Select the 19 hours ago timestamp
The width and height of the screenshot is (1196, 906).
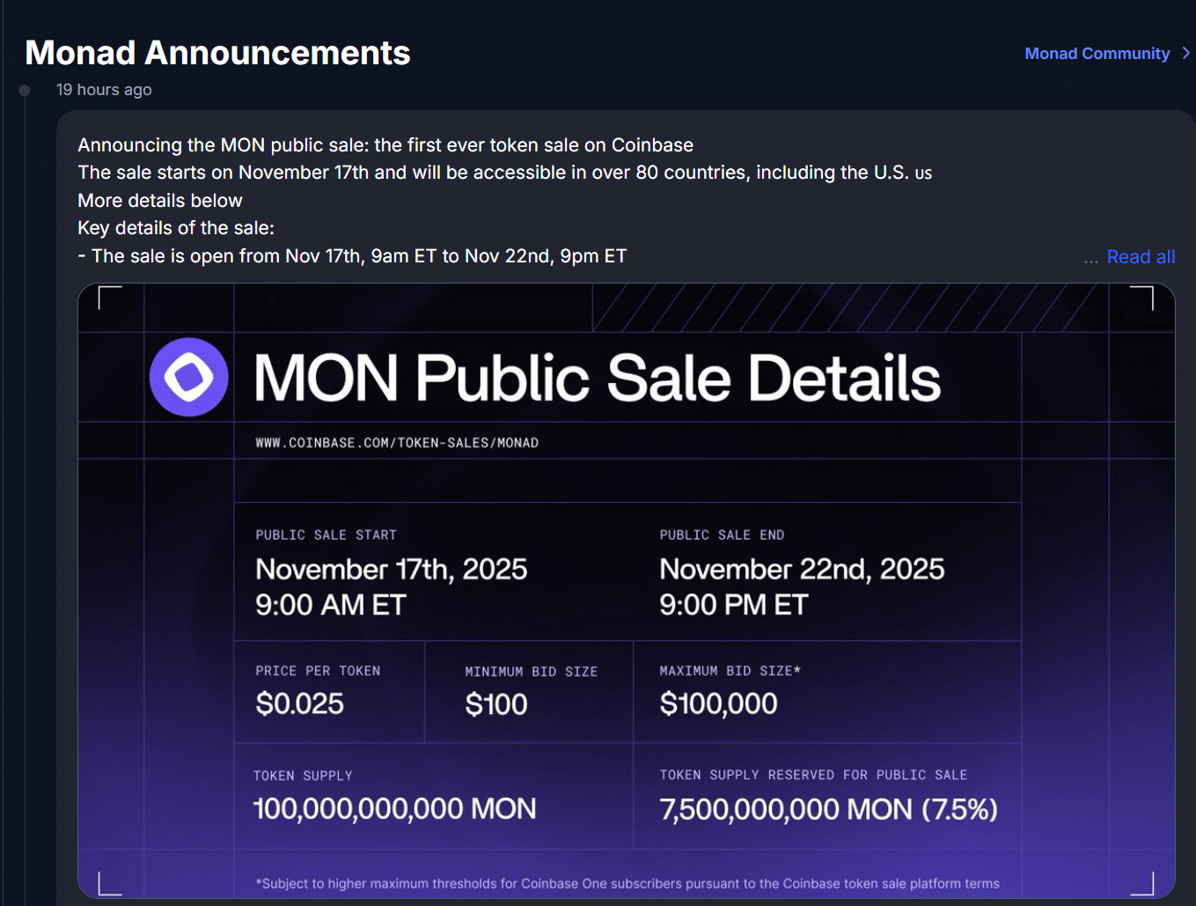104,89
